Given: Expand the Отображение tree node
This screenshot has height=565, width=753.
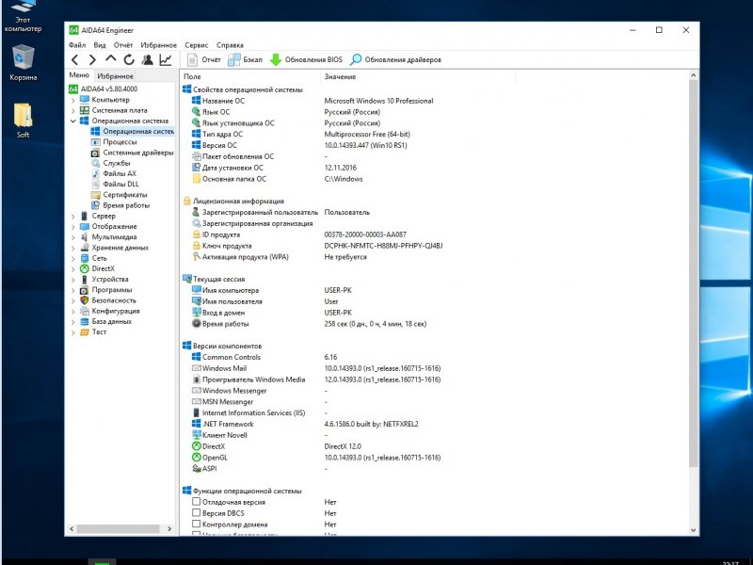Looking at the screenshot, I should (73, 227).
